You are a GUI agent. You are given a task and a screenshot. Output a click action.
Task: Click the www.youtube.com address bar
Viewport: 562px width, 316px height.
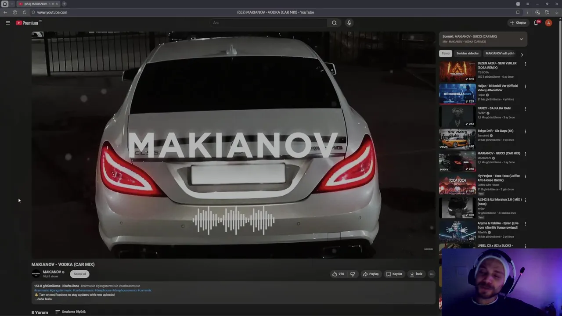[x=52, y=12]
